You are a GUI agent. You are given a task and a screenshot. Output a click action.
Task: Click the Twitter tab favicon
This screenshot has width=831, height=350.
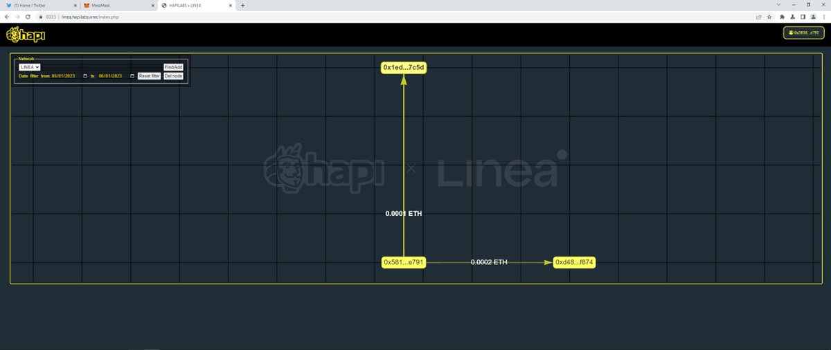click(x=8, y=5)
